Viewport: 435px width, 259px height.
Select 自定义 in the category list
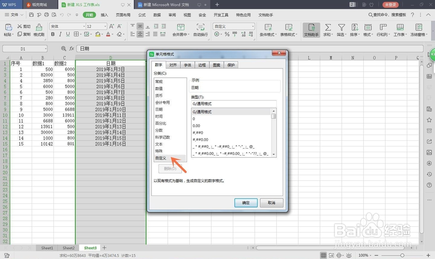[x=171, y=158]
